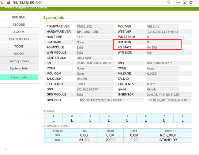Open the page actions ellipsis menu
Screen dimensions: 199x155
click(x=178, y=2)
